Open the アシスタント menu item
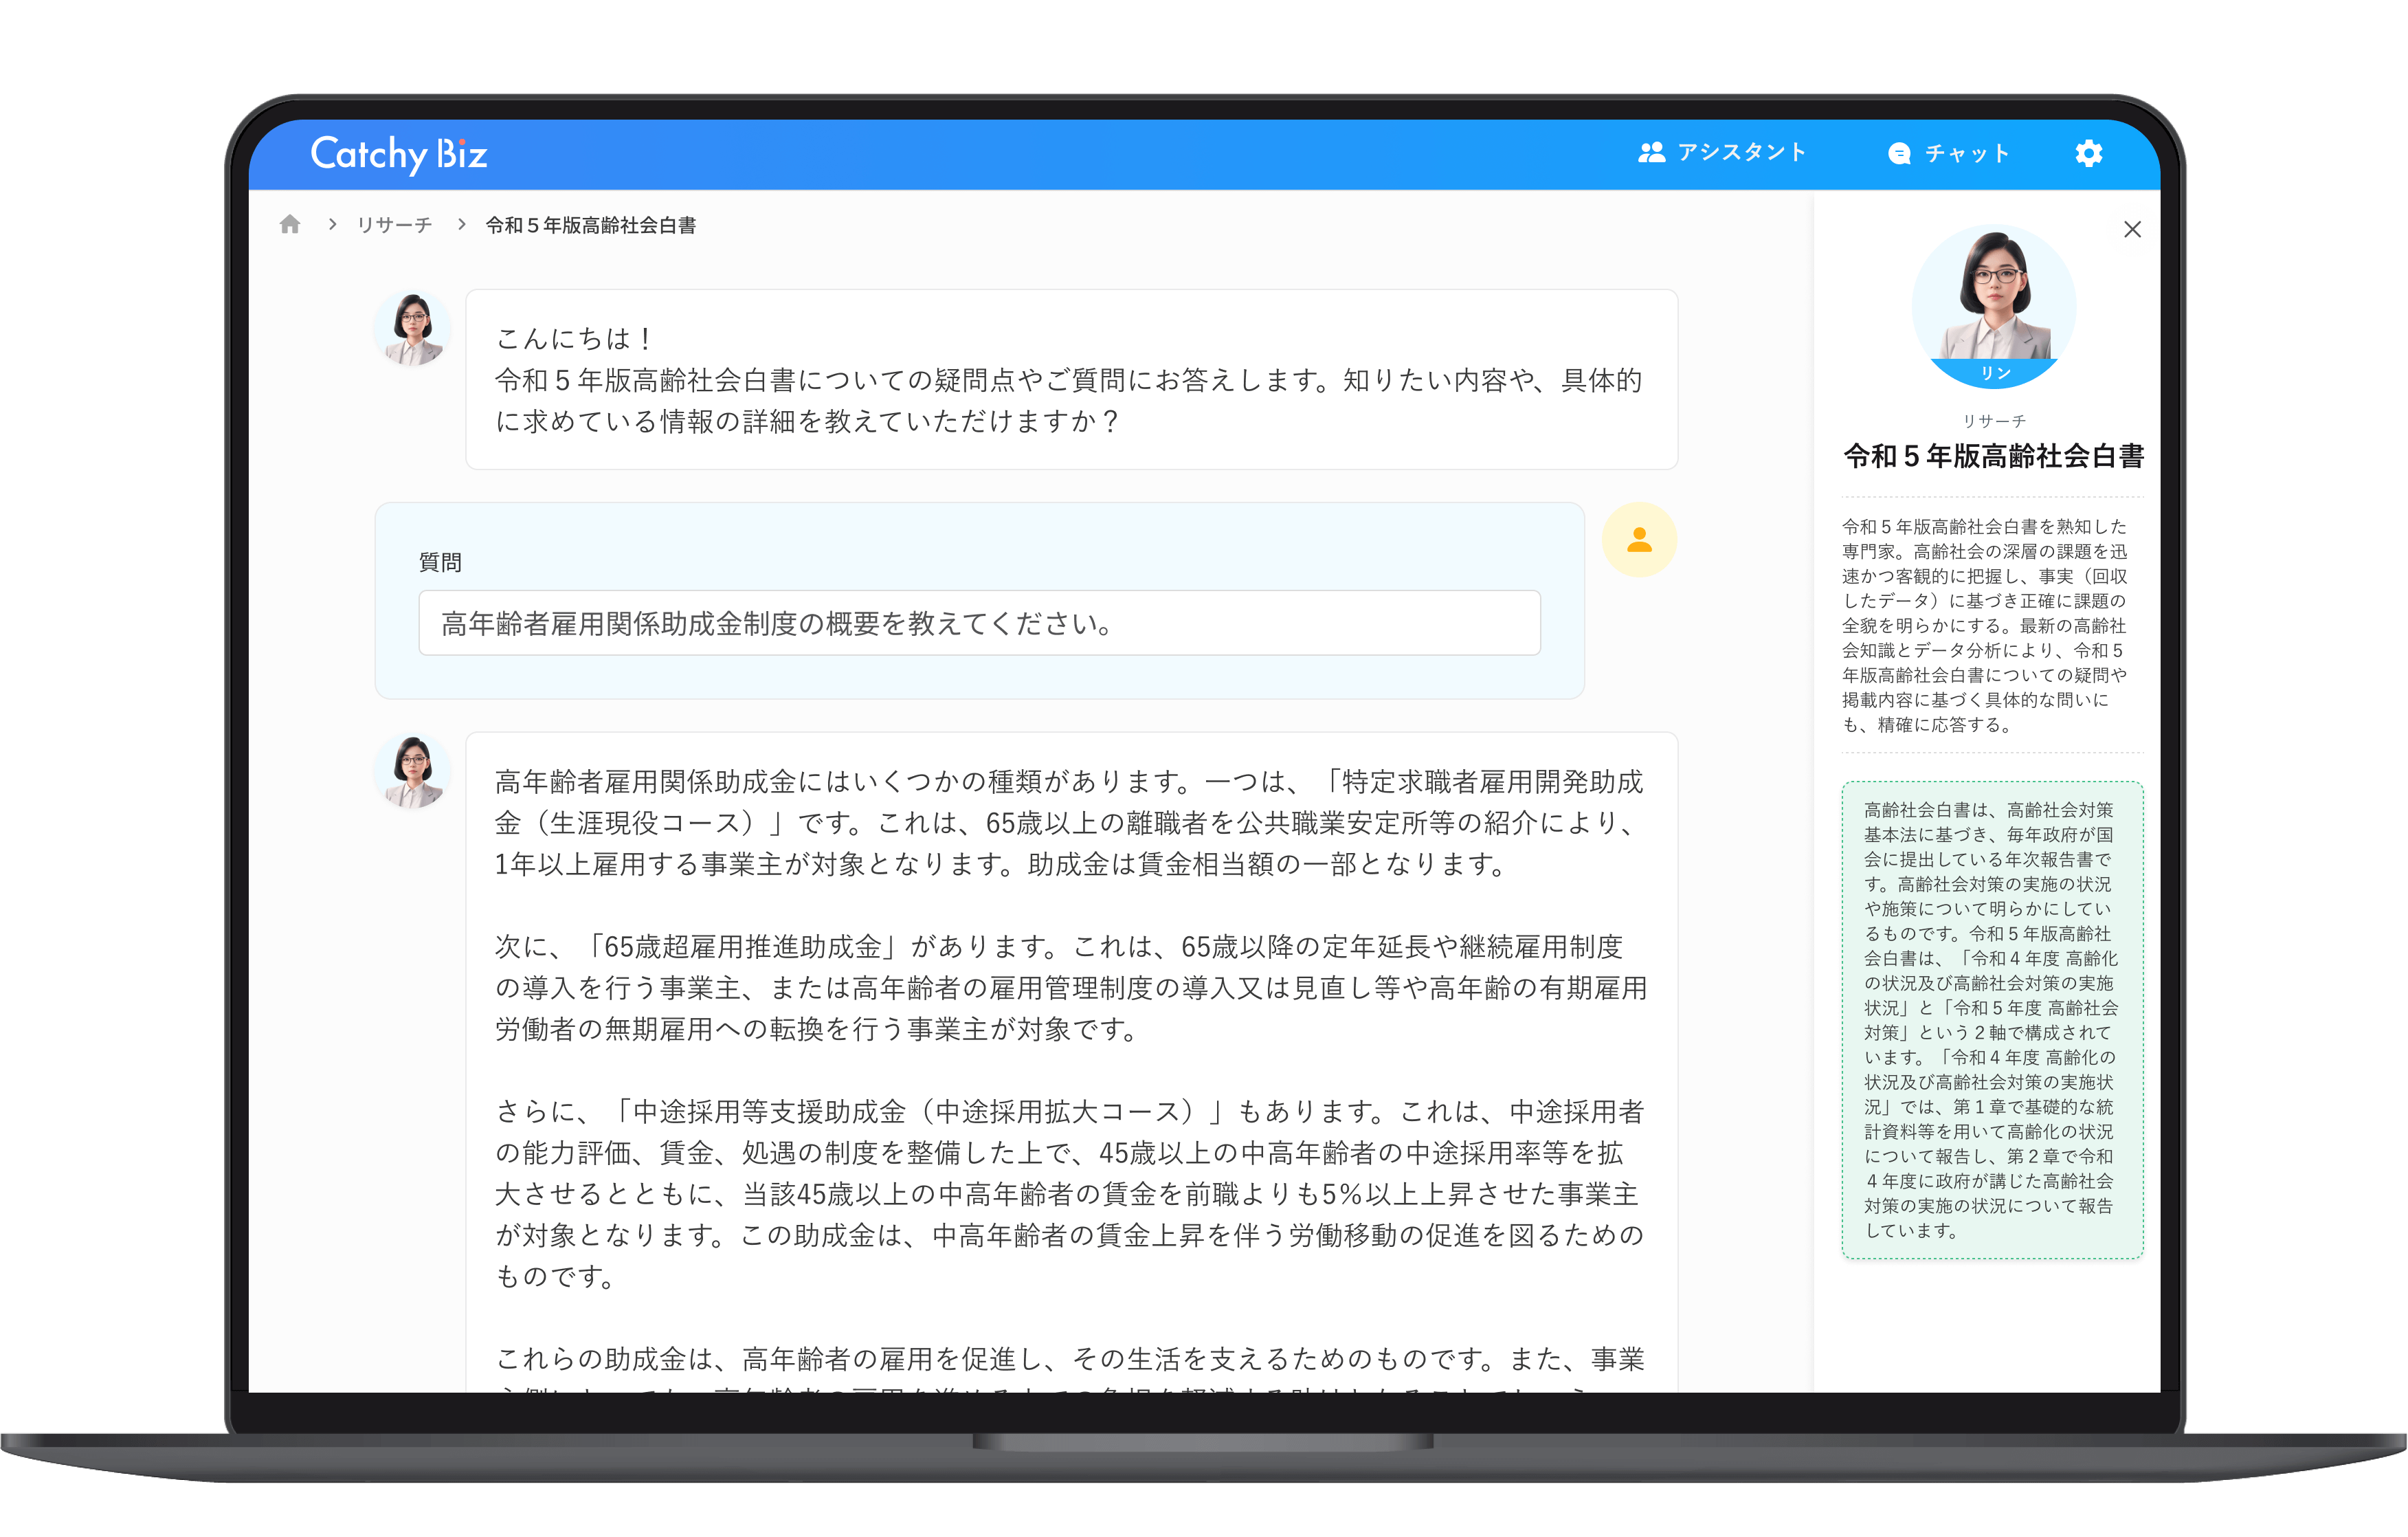The height and width of the screenshot is (1537, 2408). click(1741, 152)
